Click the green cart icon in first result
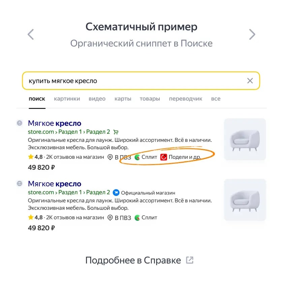283x283 pixels. [116, 132]
